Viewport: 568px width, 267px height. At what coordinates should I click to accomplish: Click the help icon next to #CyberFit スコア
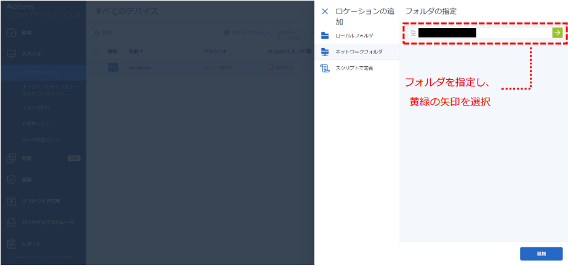click(x=309, y=52)
